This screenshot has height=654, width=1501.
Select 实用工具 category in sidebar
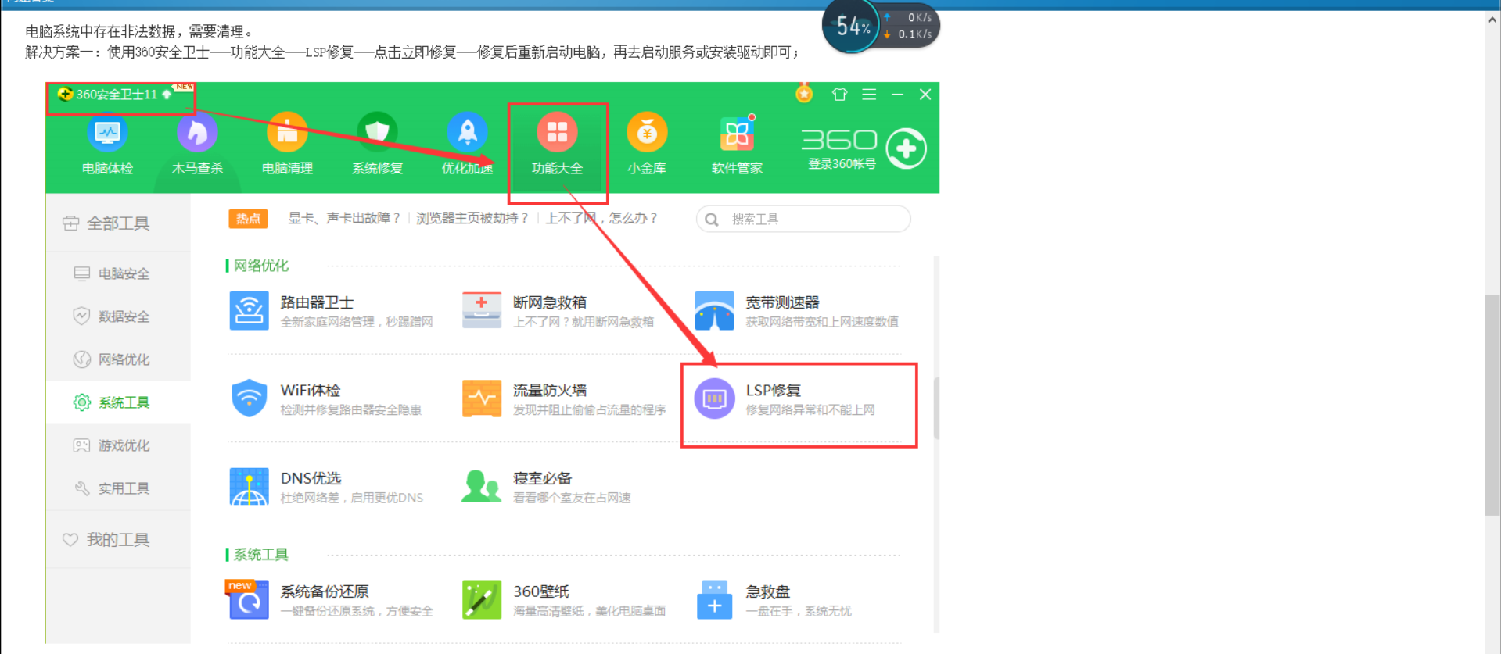pyautogui.click(x=118, y=488)
